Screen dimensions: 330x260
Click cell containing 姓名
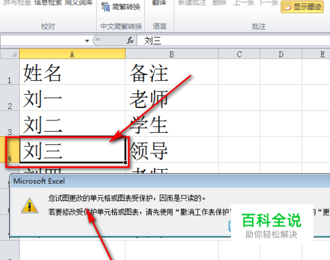(72, 72)
